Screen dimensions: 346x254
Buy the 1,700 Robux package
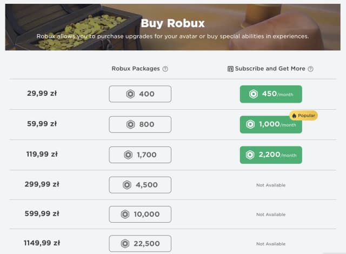(140, 155)
